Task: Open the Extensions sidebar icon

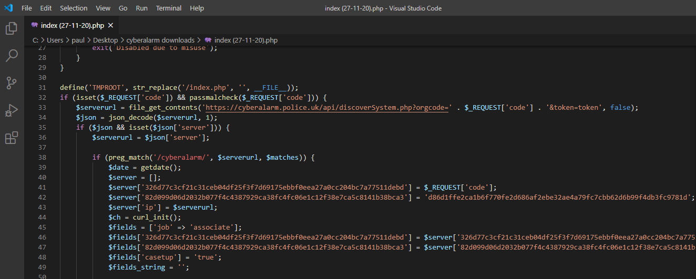Action: 12,138
